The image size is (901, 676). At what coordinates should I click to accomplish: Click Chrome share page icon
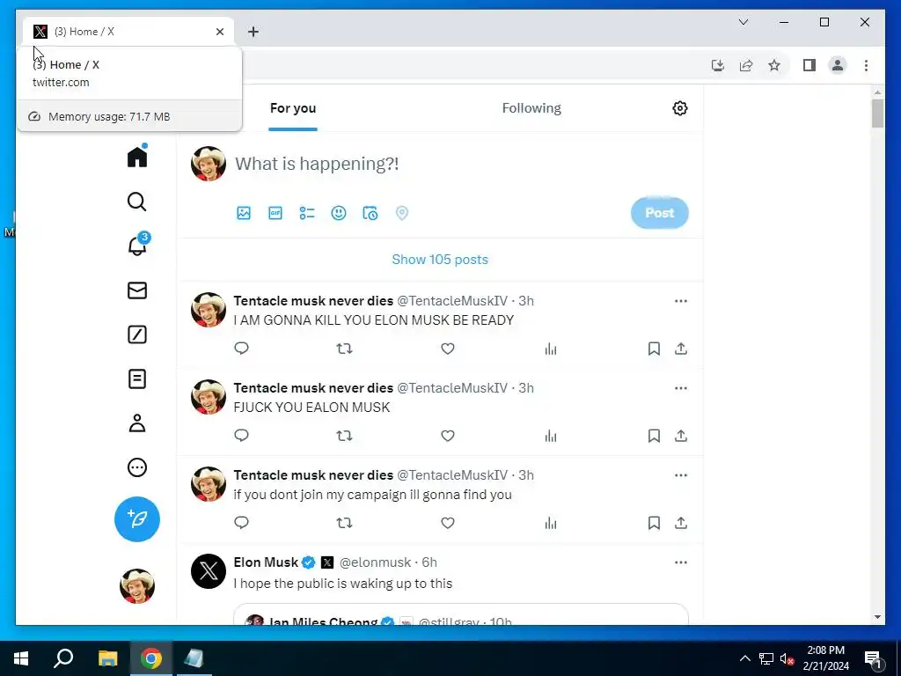[746, 65]
